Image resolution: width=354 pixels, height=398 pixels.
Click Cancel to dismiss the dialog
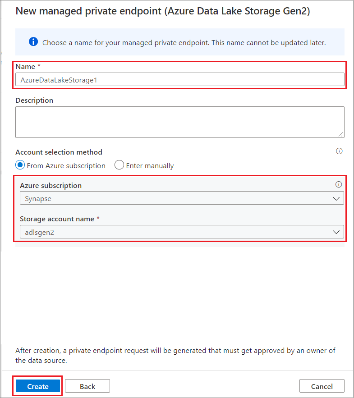[x=322, y=386]
